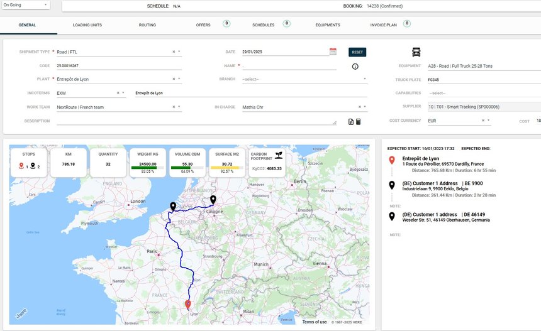Screen dimensions: 541x331
Task: Open the Loading Units tab
Action: pyautogui.click(x=87, y=24)
